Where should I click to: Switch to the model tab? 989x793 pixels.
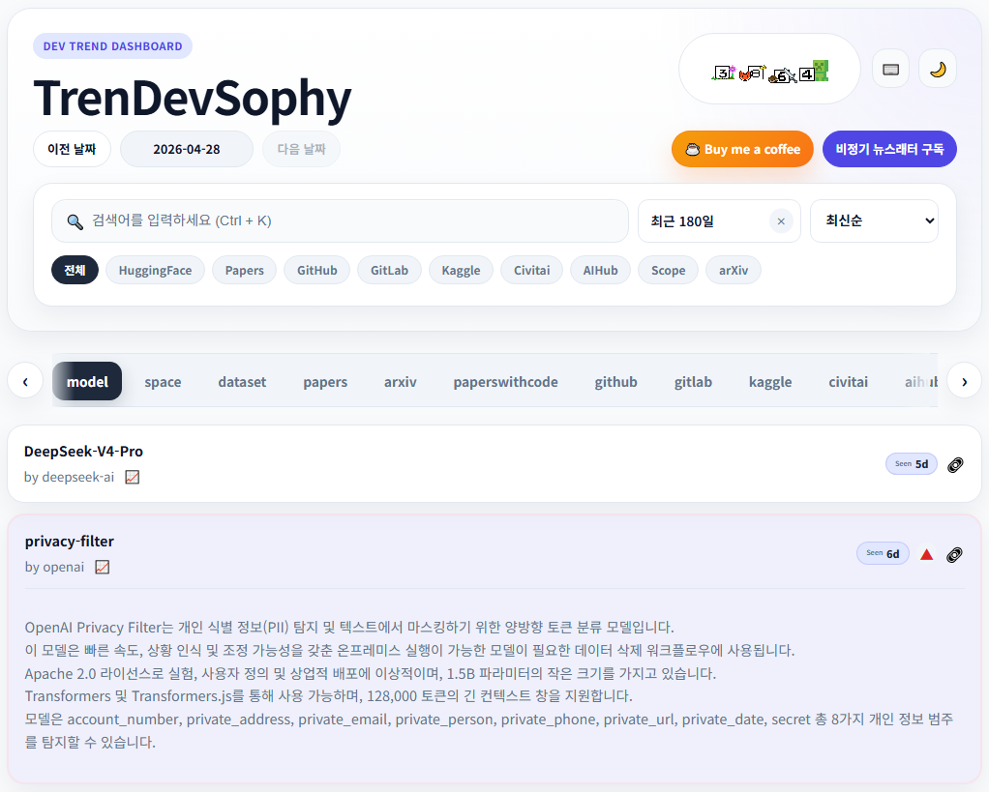click(x=87, y=381)
